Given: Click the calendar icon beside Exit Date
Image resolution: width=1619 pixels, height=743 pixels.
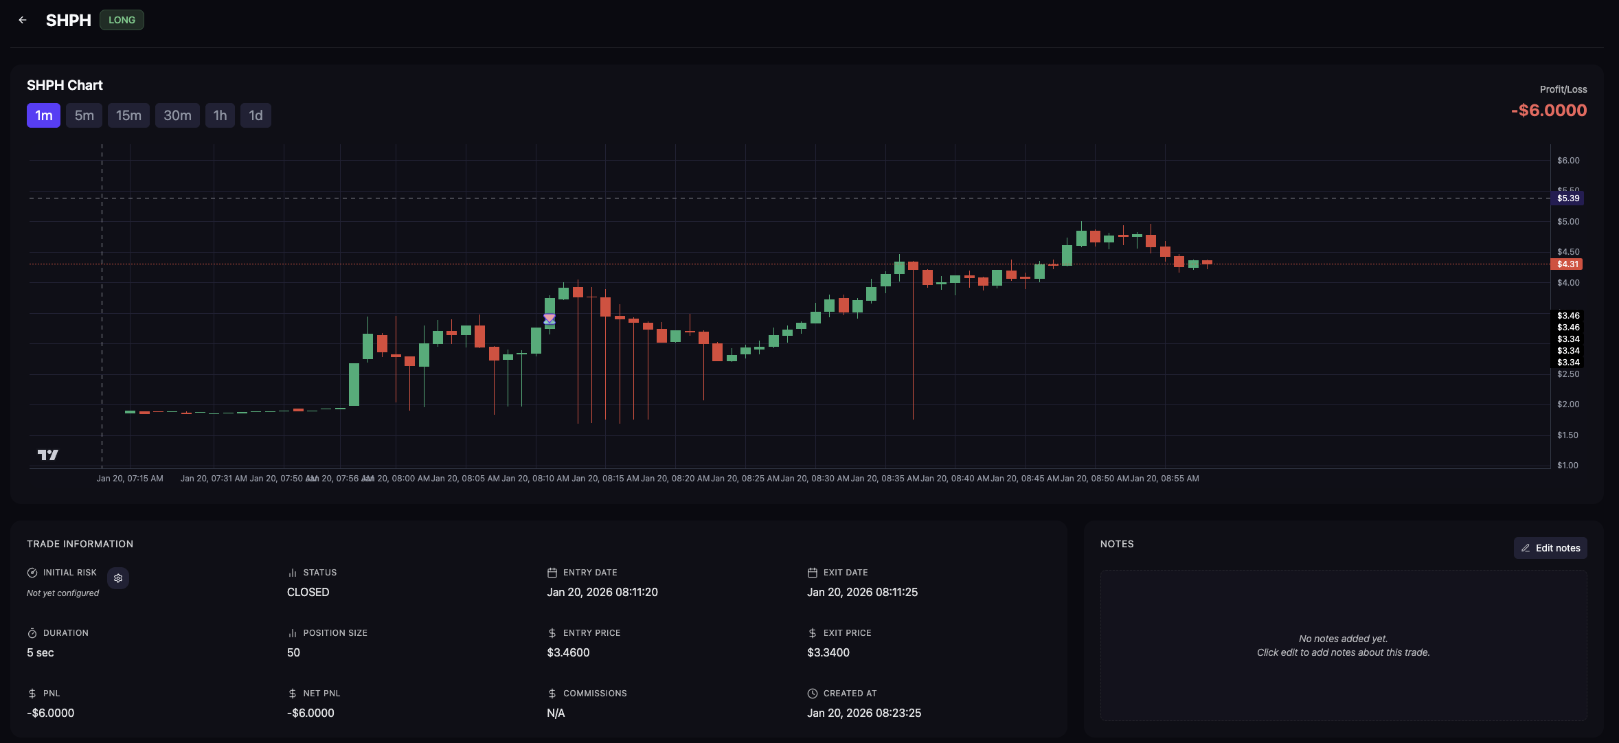Looking at the screenshot, I should 812,573.
